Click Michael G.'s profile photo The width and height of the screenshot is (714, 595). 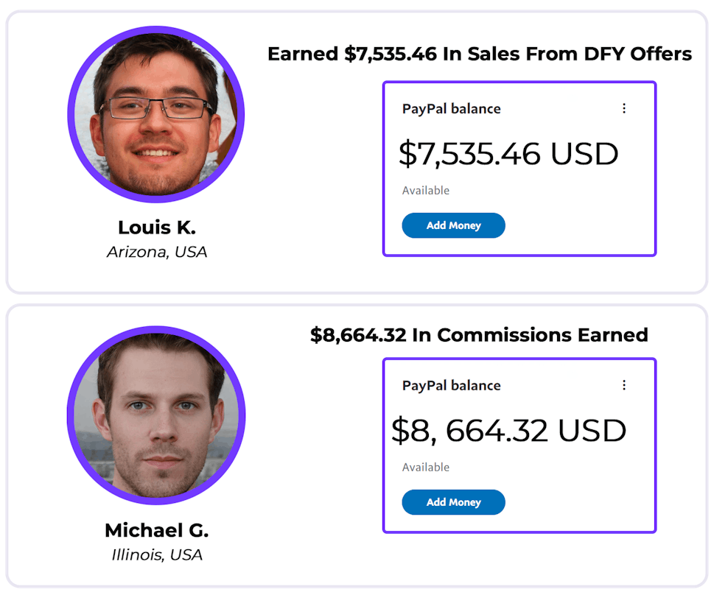(156, 416)
